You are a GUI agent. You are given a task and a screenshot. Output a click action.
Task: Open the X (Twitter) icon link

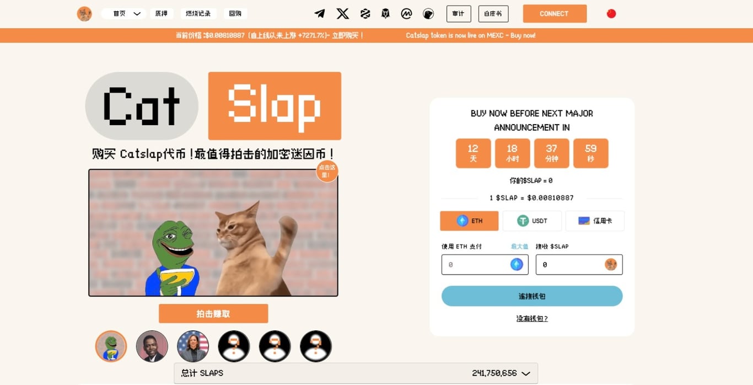pos(343,14)
